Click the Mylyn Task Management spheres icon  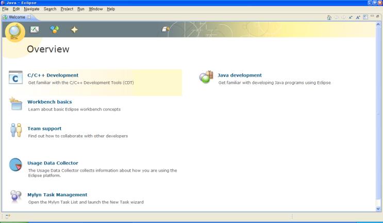click(x=15, y=196)
